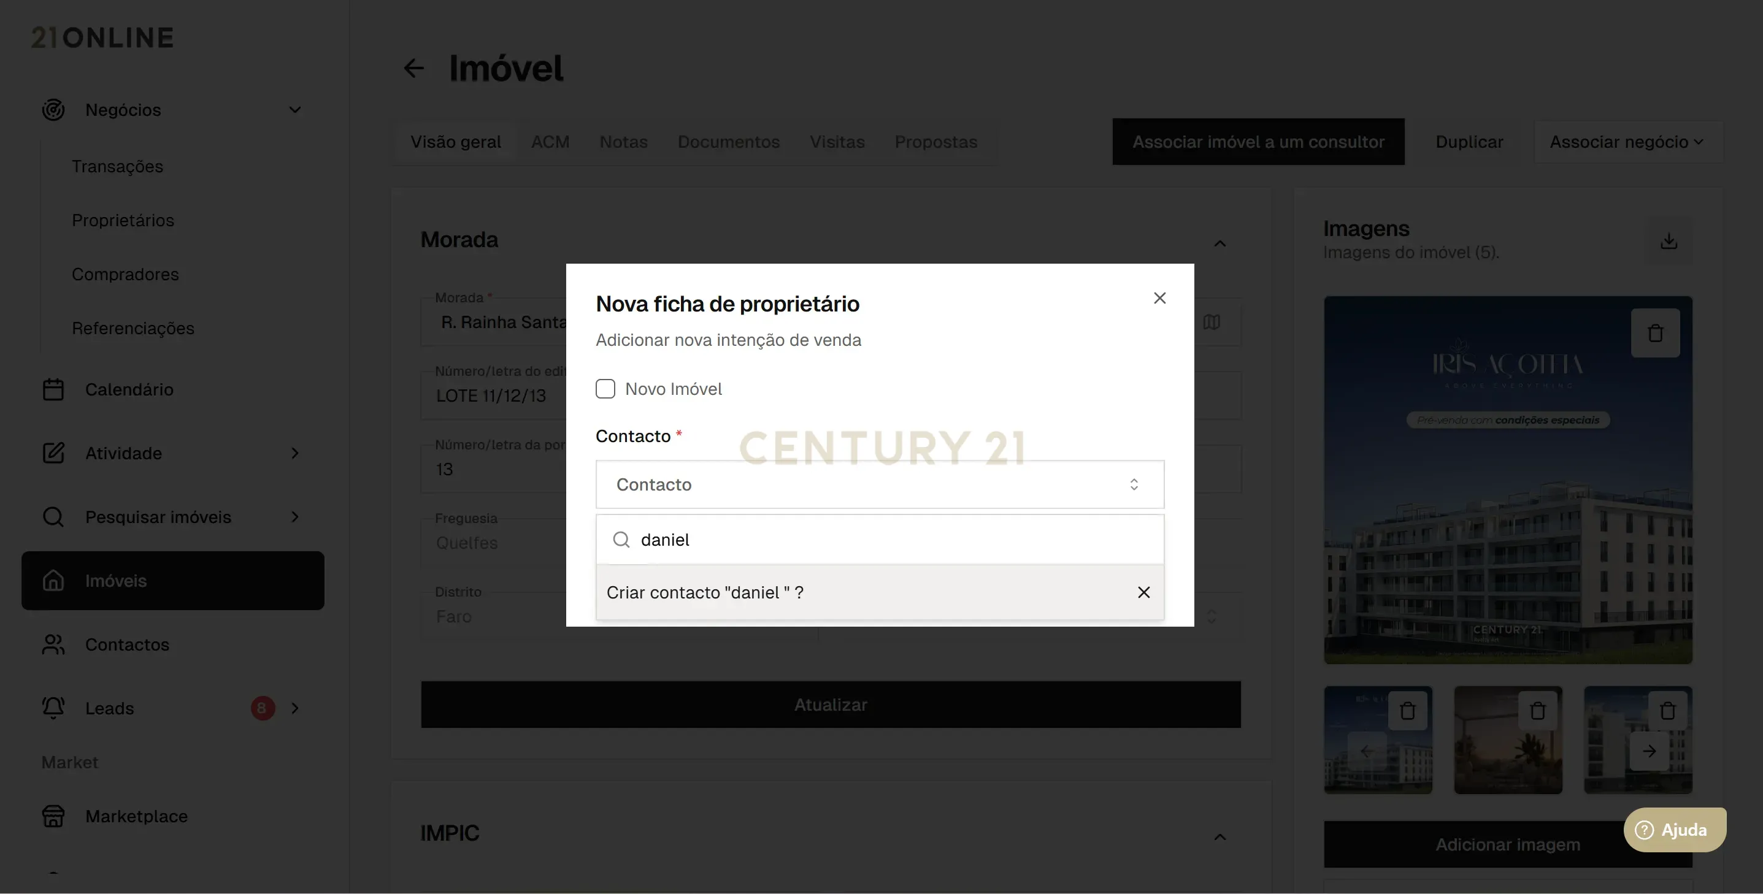Click the 'Adicionar nova intenção de venda' subtitle
Screen dimensions: 1763x894
pyautogui.click(x=728, y=340)
